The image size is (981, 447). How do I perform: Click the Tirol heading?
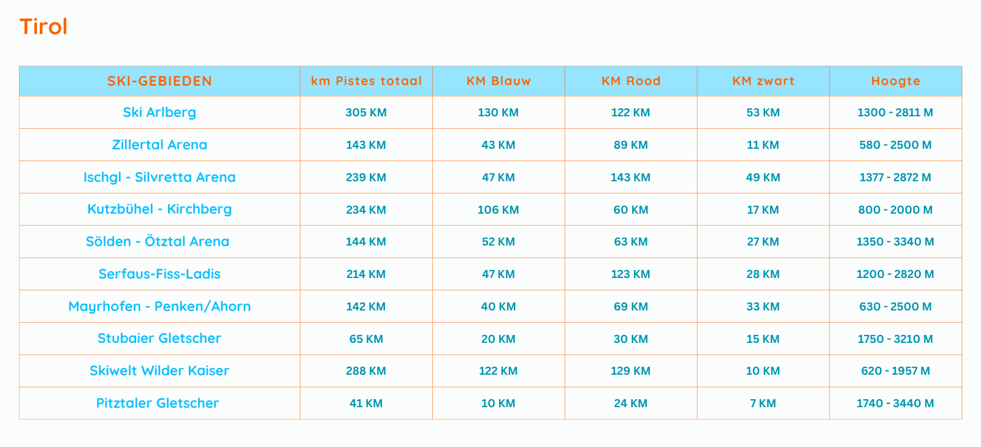coord(43,27)
